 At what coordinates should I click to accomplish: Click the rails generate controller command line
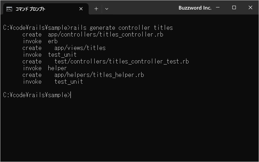coord(88,28)
